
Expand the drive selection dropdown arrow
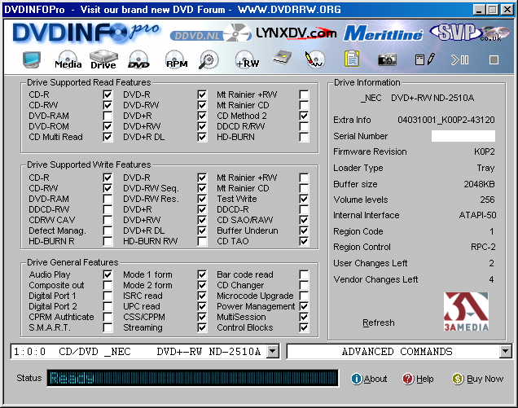pyautogui.click(x=273, y=351)
